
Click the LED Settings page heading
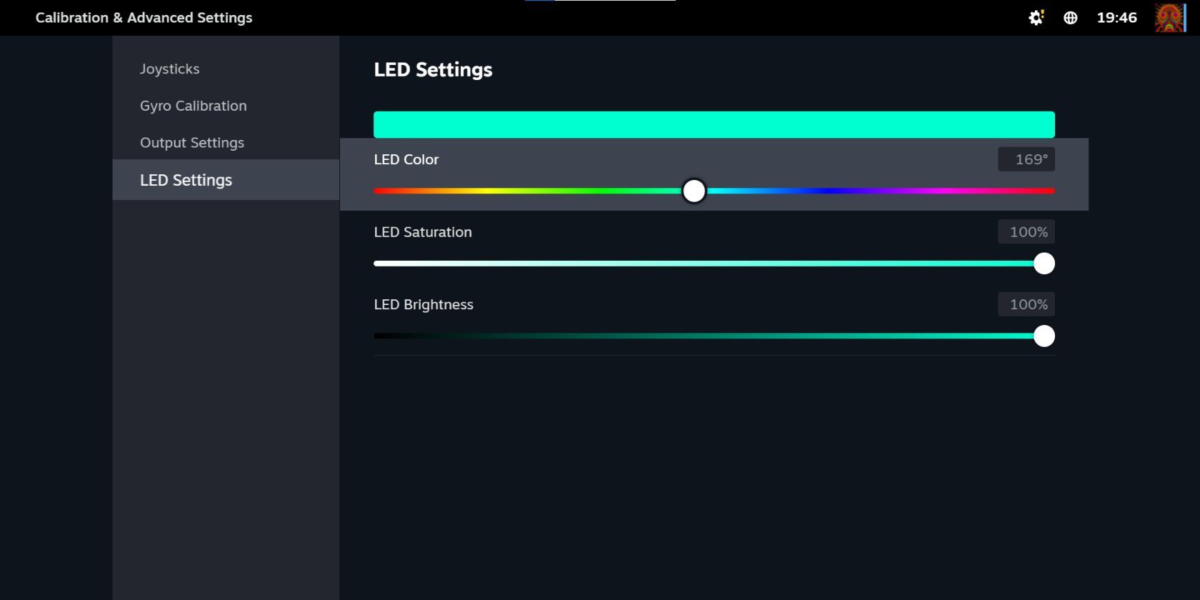click(432, 69)
